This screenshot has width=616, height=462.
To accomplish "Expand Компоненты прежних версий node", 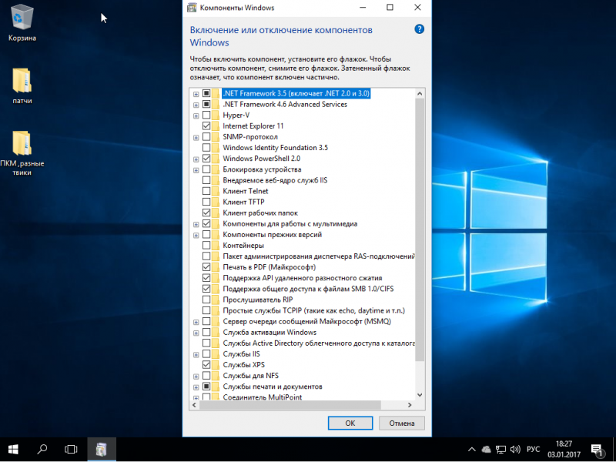I will tap(196, 236).
